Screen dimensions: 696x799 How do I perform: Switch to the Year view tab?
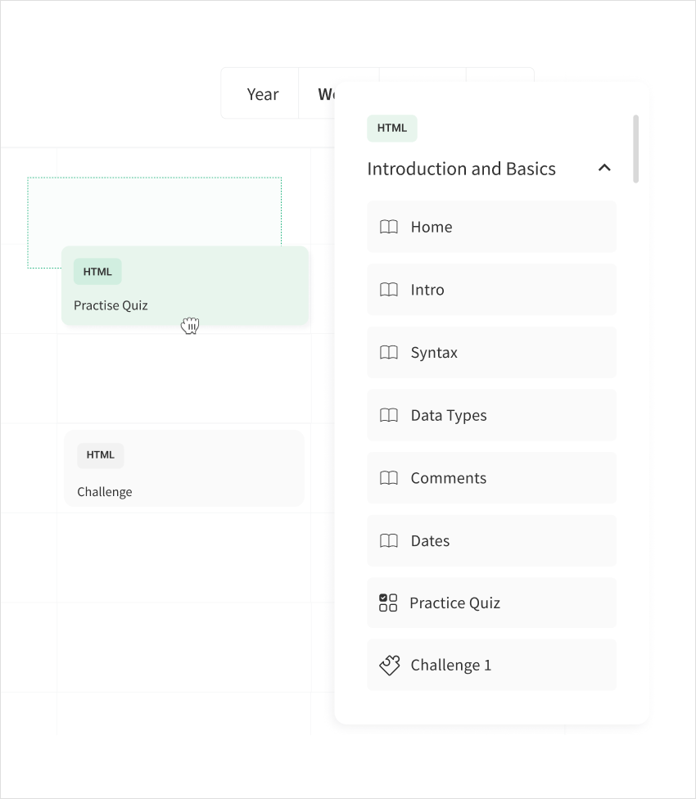pyautogui.click(x=263, y=94)
